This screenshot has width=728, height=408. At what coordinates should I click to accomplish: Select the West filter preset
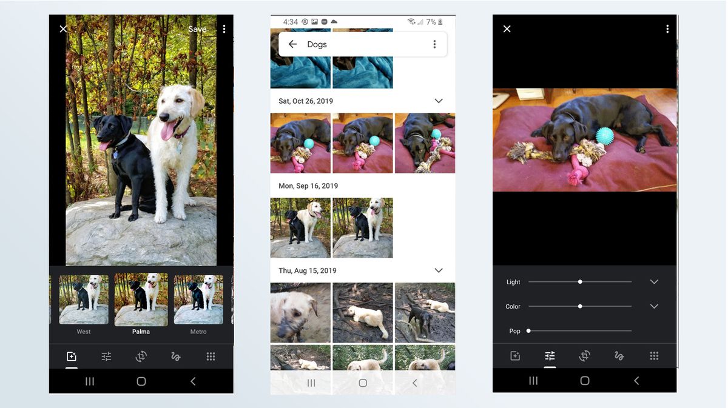(x=83, y=300)
